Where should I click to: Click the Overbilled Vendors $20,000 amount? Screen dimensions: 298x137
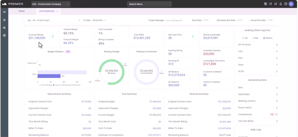click(209, 54)
